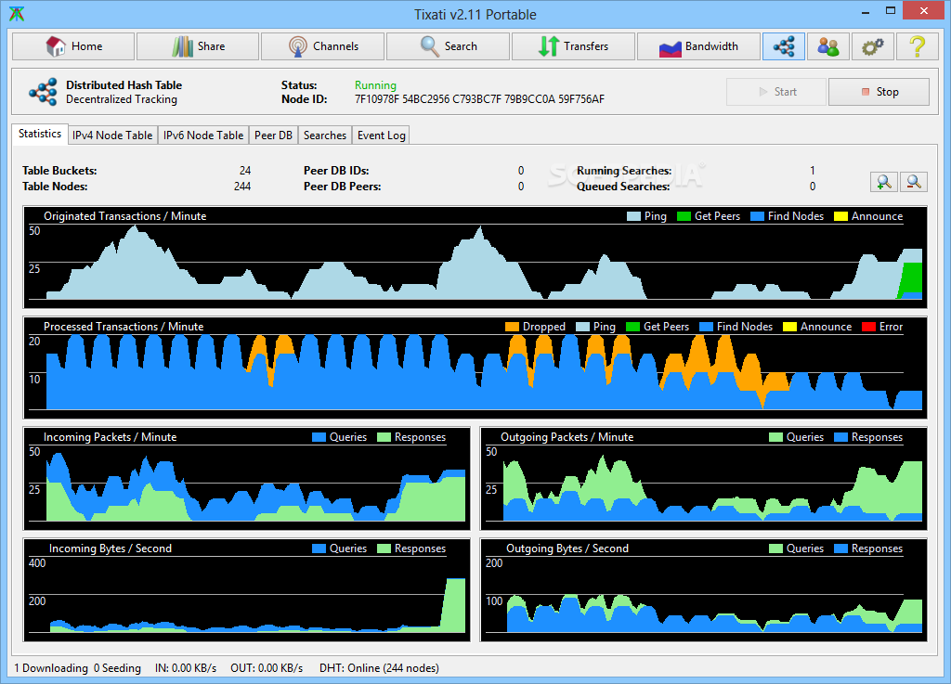Image resolution: width=951 pixels, height=684 pixels.
Task: Click the Processed Transactions / Minute graph
Action: [475, 368]
